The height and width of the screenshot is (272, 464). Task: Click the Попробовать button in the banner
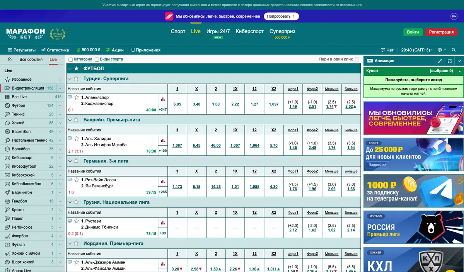click(x=281, y=17)
